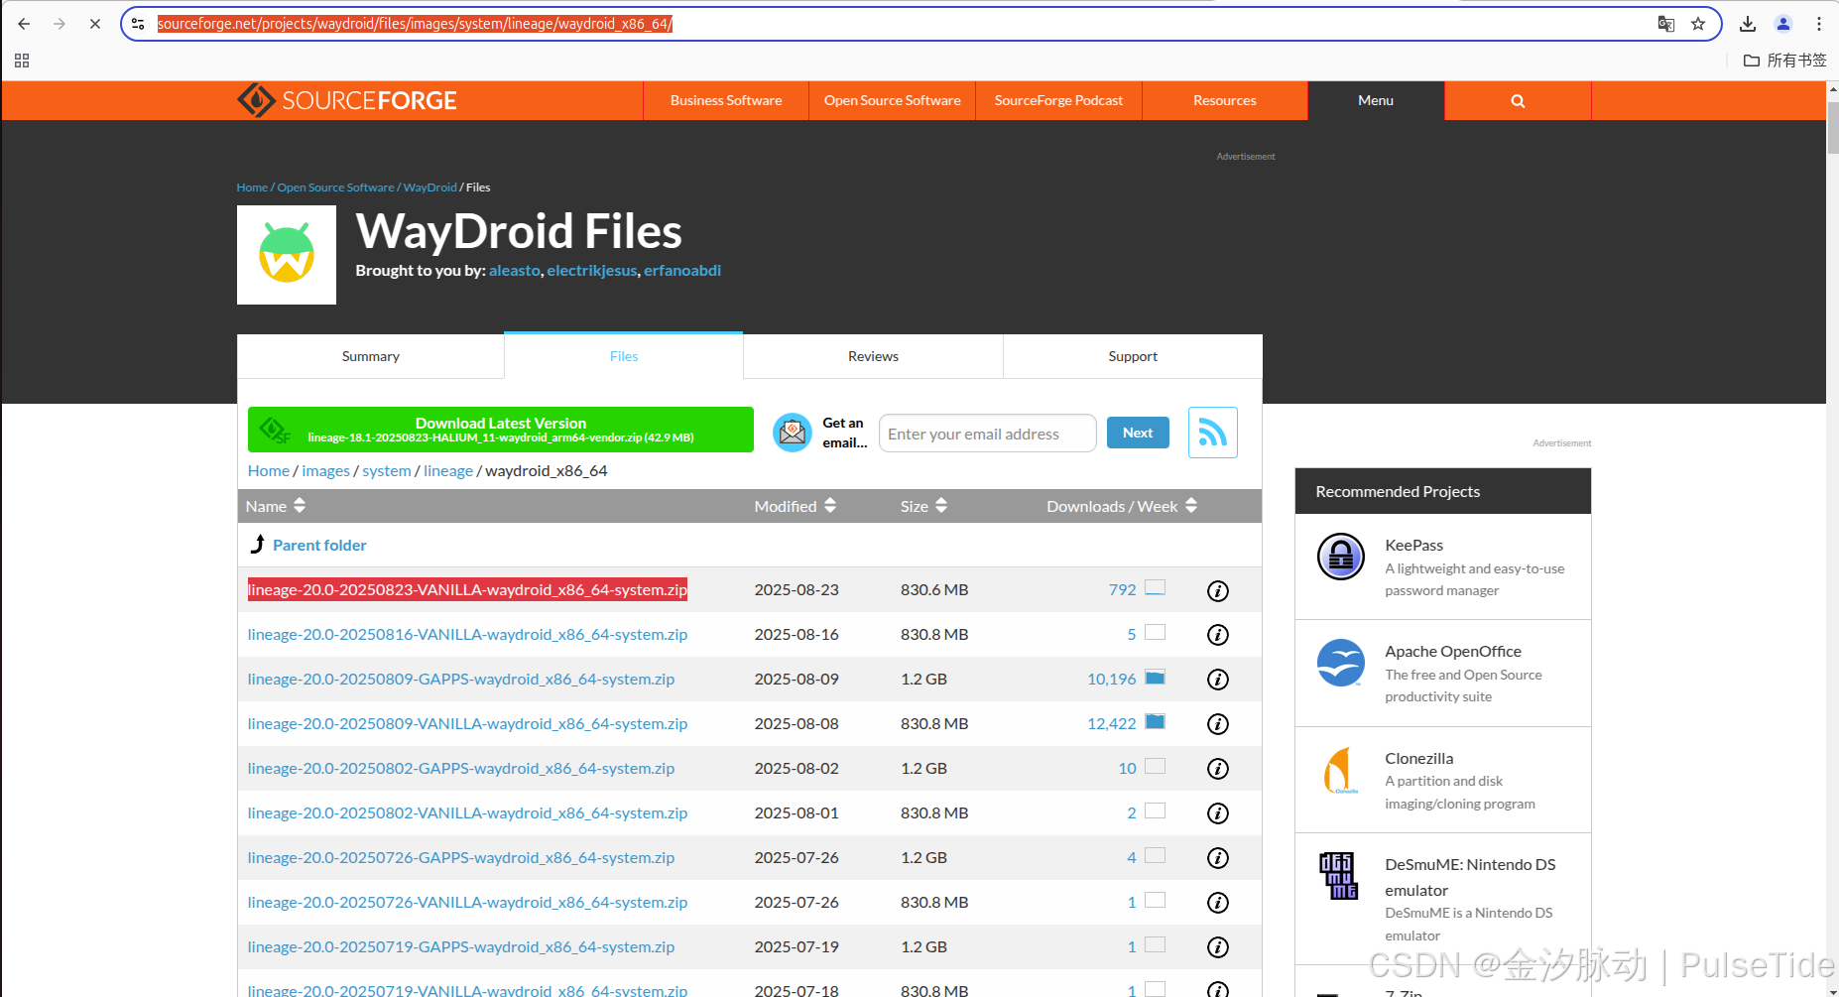Screen dimensions: 1839x997
Task: Sort the file list by Name
Action: click(x=276, y=506)
